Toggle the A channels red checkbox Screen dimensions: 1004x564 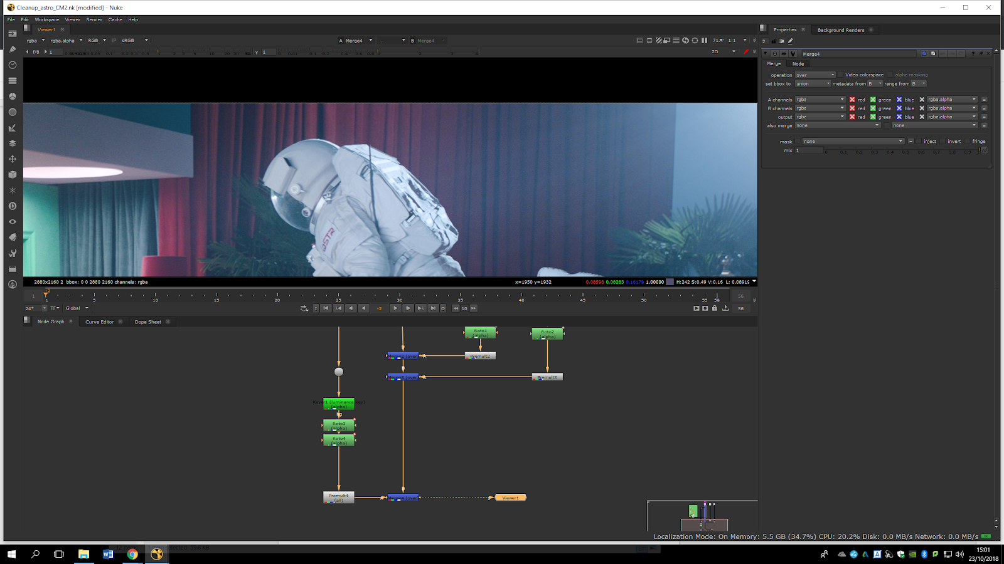point(852,100)
